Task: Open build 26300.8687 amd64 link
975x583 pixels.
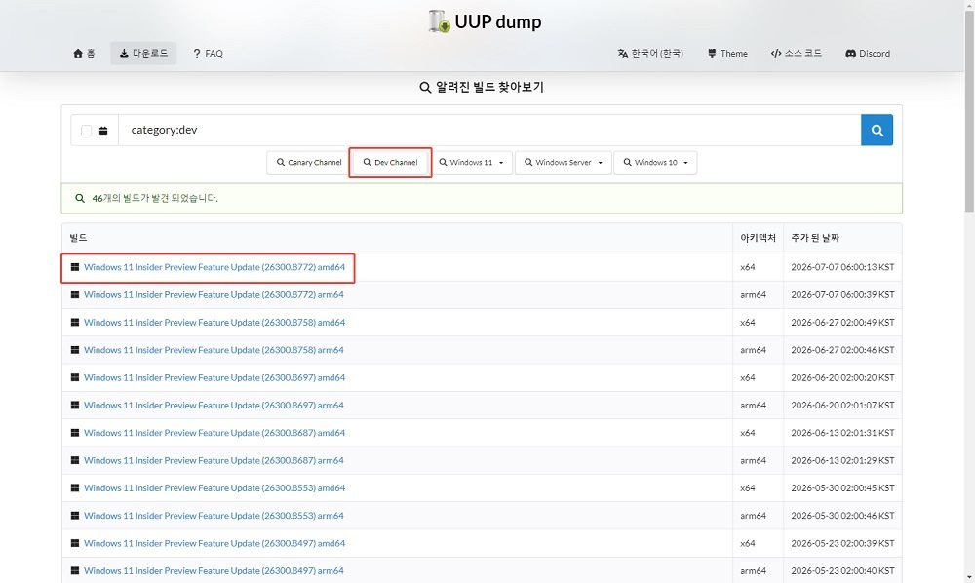Action: [214, 433]
